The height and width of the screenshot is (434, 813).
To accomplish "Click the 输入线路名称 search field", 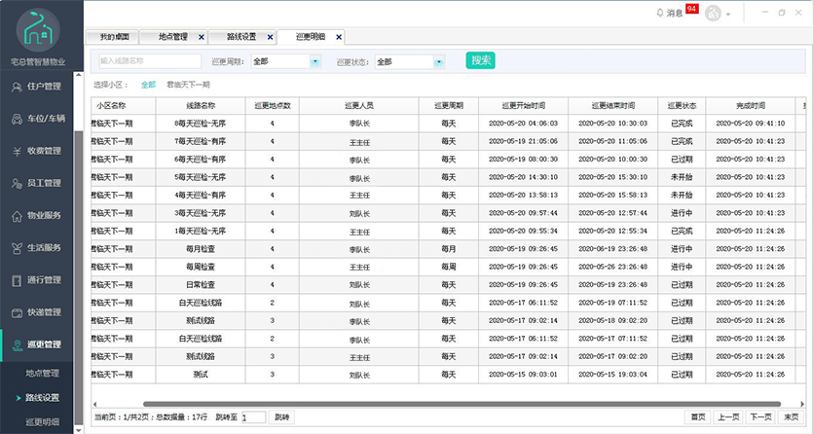I will pos(143,61).
